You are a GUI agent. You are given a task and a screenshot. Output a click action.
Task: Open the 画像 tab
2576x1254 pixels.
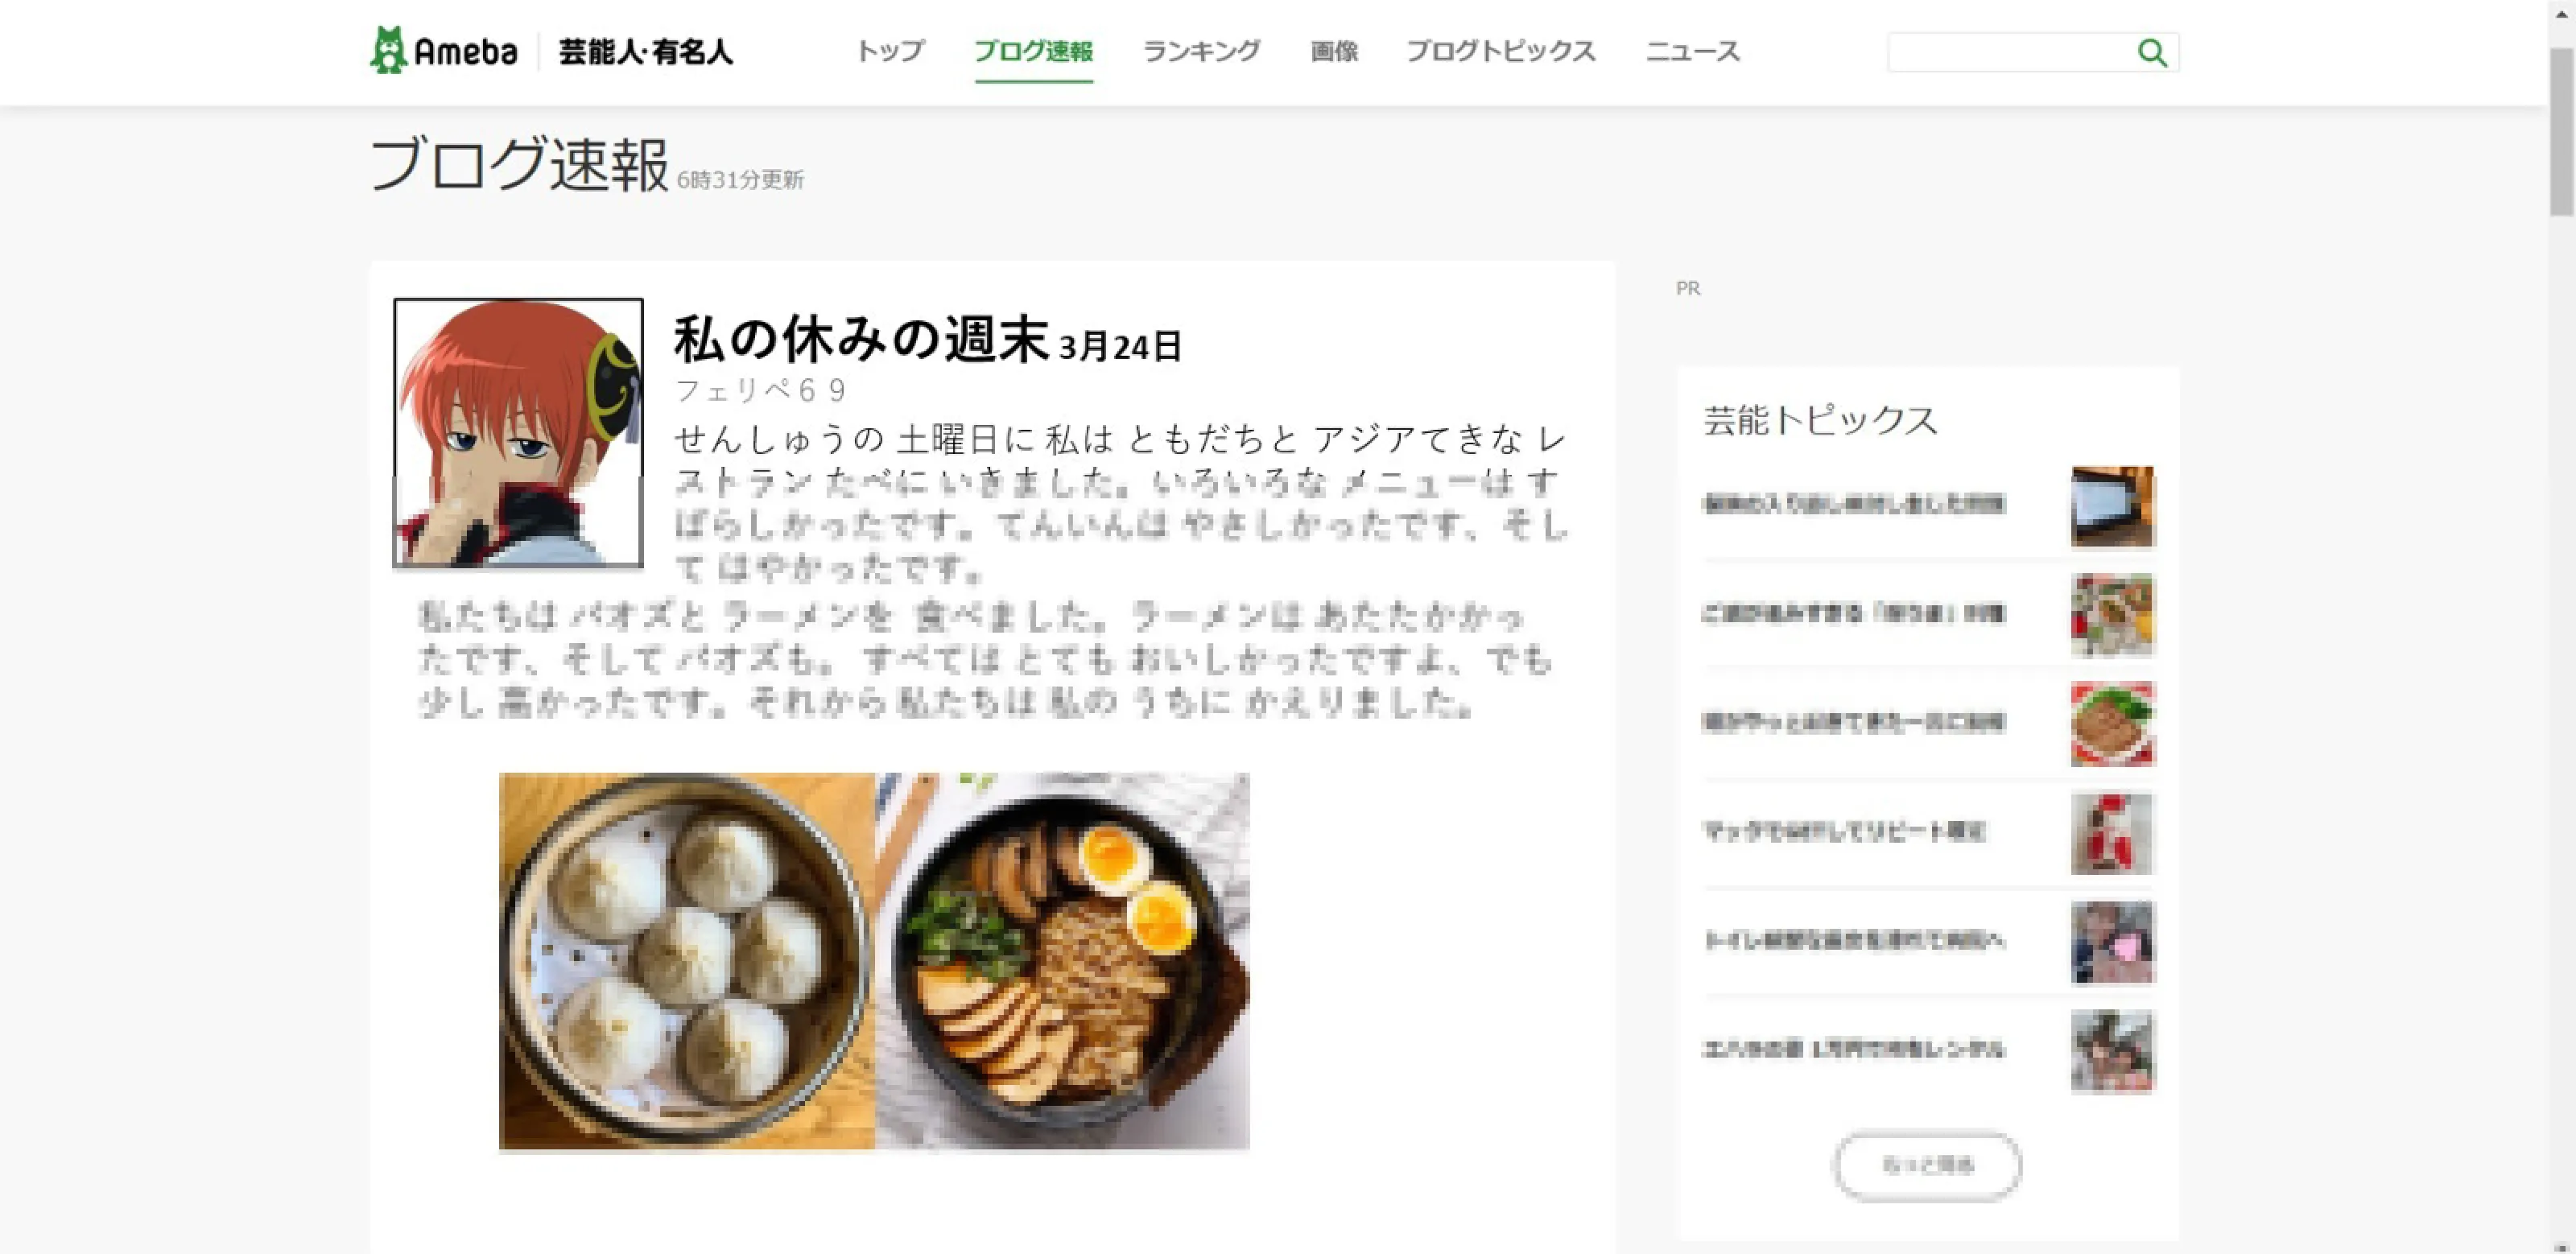tap(1334, 51)
